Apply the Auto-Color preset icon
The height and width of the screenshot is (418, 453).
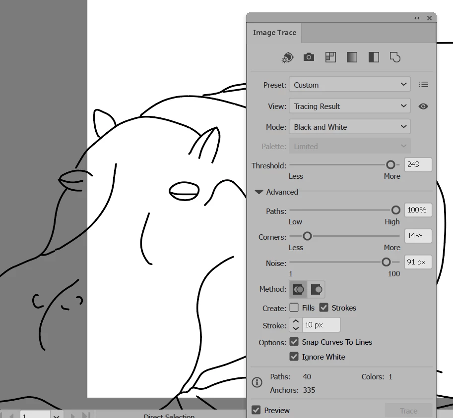tap(287, 57)
